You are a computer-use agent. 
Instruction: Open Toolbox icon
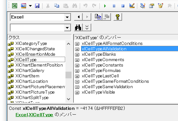[x=169, y=6]
